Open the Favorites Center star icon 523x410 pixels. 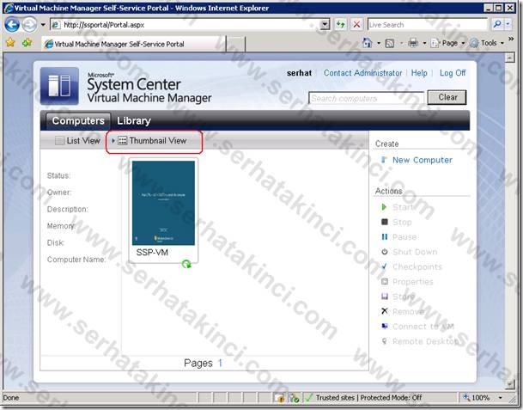10,43
